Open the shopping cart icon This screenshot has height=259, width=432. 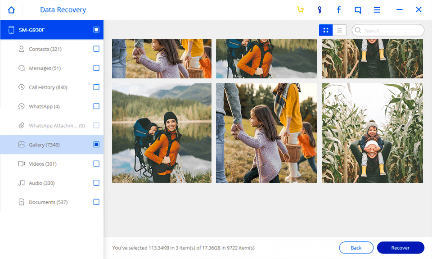(x=300, y=10)
